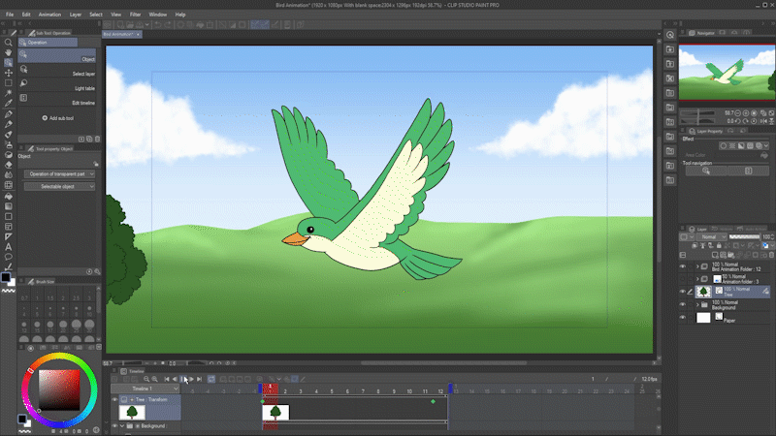Open the Filter menu
776x436 pixels.
coord(136,16)
